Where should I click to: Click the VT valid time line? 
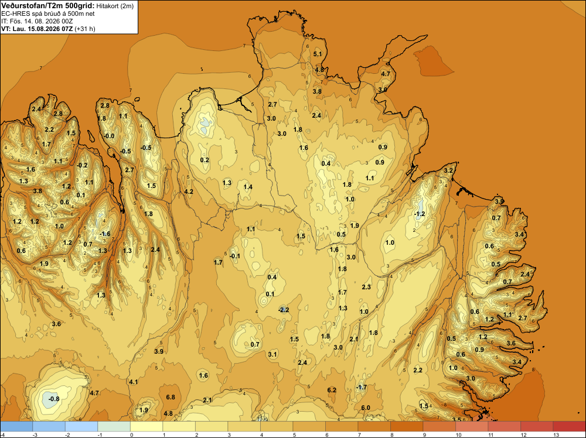48,29
